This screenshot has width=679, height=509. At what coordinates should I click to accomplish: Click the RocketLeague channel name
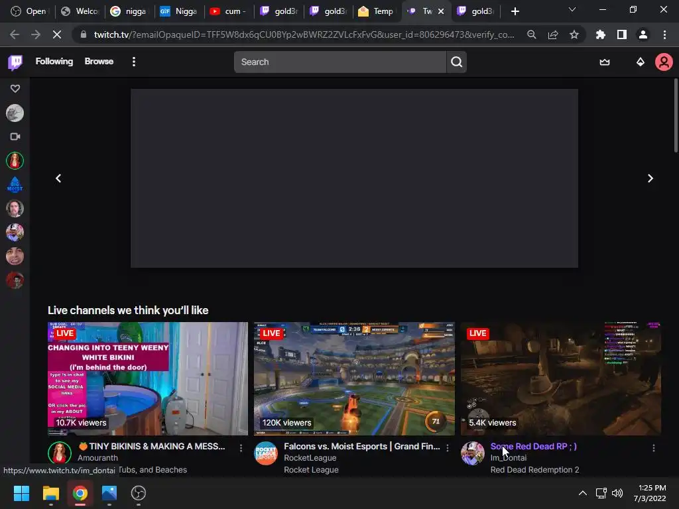[310, 458]
